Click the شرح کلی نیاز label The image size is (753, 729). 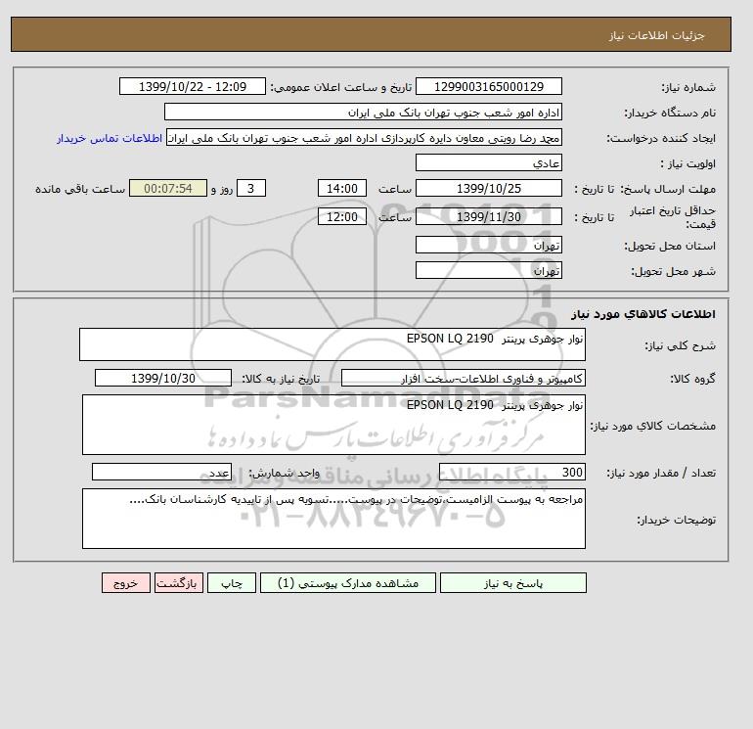coord(680,345)
